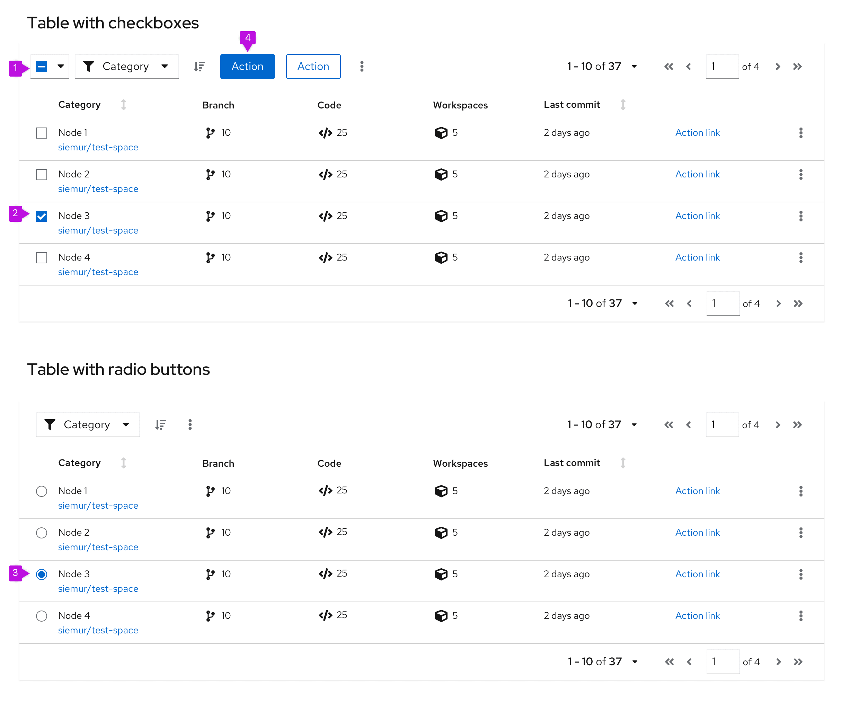Check the Node 1 checkbox
The image size is (841, 702).
coord(42,133)
